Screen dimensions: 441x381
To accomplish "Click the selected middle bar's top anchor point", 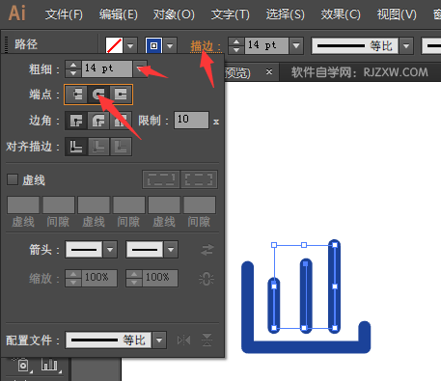I will 306,264.
